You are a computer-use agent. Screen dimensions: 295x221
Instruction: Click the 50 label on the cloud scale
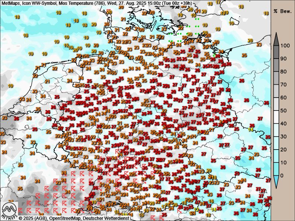(x=284, y=110)
